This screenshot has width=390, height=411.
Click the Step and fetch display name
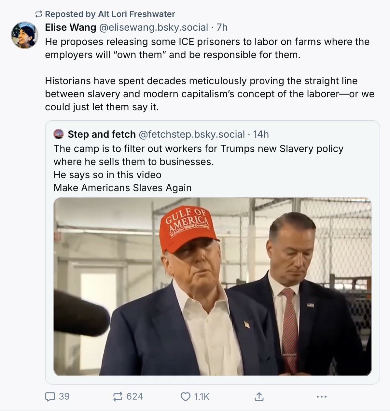[102, 134]
